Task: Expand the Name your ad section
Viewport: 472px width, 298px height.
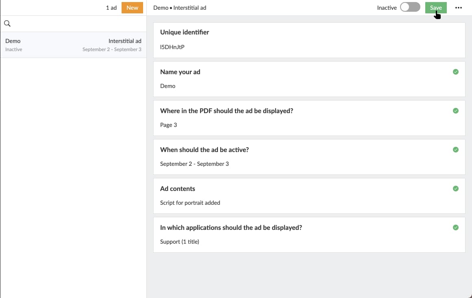Action: pos(180,72)
